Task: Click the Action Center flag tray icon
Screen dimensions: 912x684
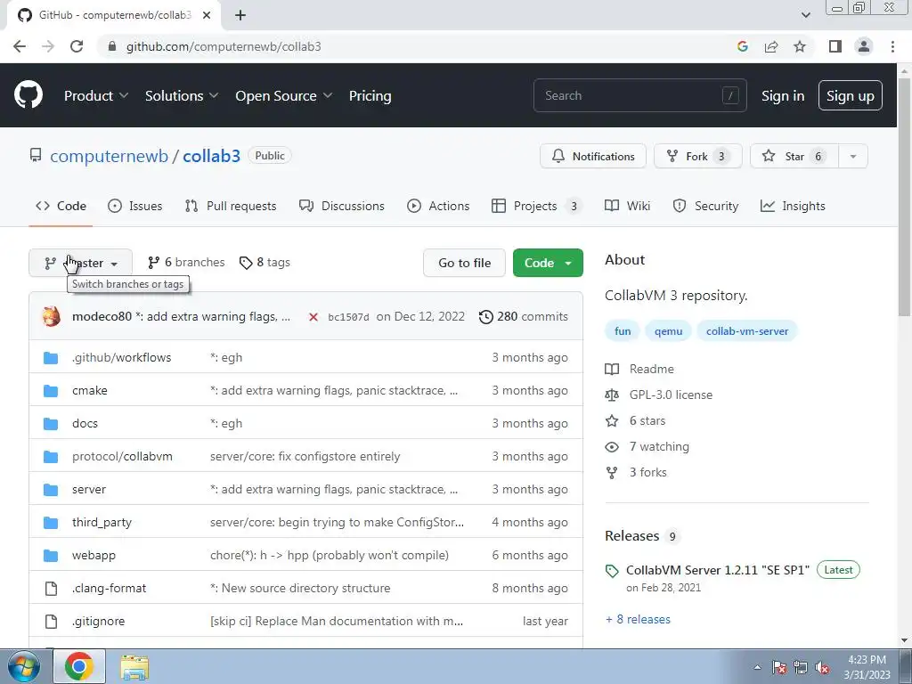Action: [779, 667]
